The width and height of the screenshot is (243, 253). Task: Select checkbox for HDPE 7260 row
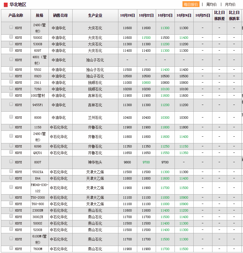point(11,88)
